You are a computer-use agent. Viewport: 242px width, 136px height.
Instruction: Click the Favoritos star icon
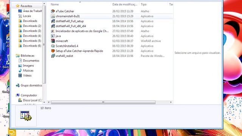click(18, 6)
